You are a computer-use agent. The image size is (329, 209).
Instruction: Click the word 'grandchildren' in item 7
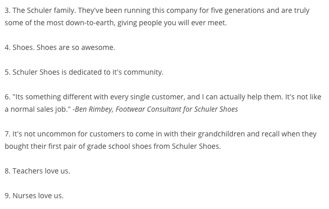pos(221,134)
